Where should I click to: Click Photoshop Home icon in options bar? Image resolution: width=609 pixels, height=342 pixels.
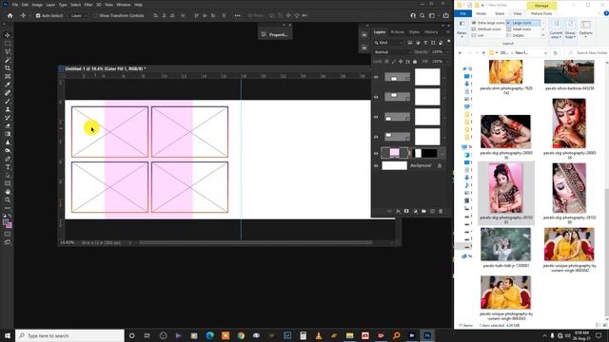pyautogui.click(x=10, y=15)
